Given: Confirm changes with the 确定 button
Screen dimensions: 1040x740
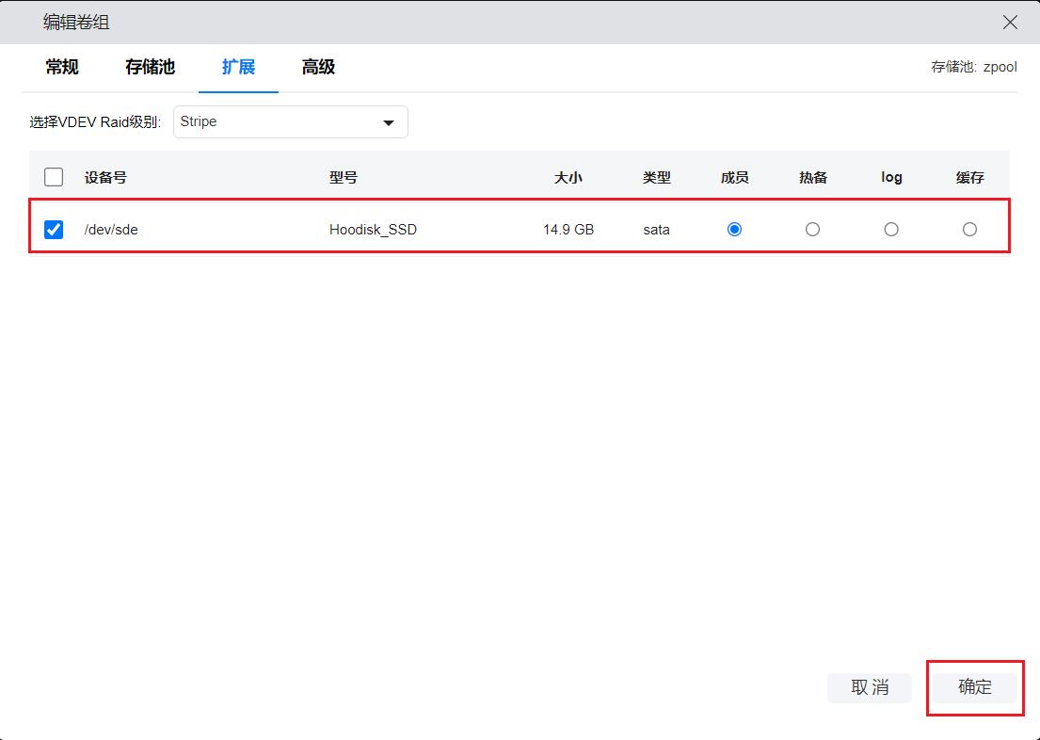Looking at the screenshot, I should [x=974, y=687].
